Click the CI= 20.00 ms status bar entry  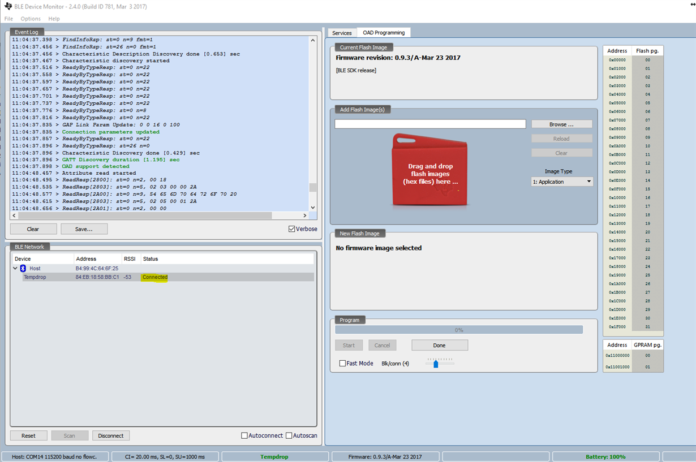pyautogui.click(x=165, y=456)
